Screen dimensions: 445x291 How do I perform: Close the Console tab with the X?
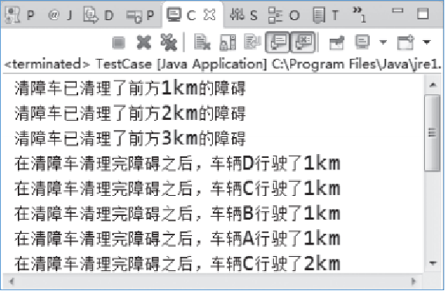point(210,15)
